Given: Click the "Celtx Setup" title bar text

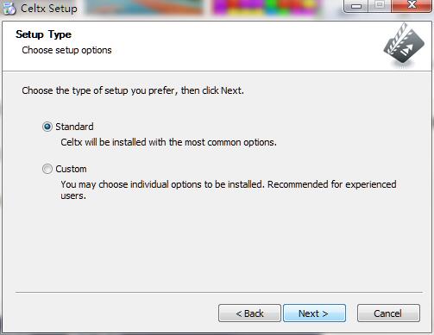Looking at the screenshot, I should click(x=49, y=9).
